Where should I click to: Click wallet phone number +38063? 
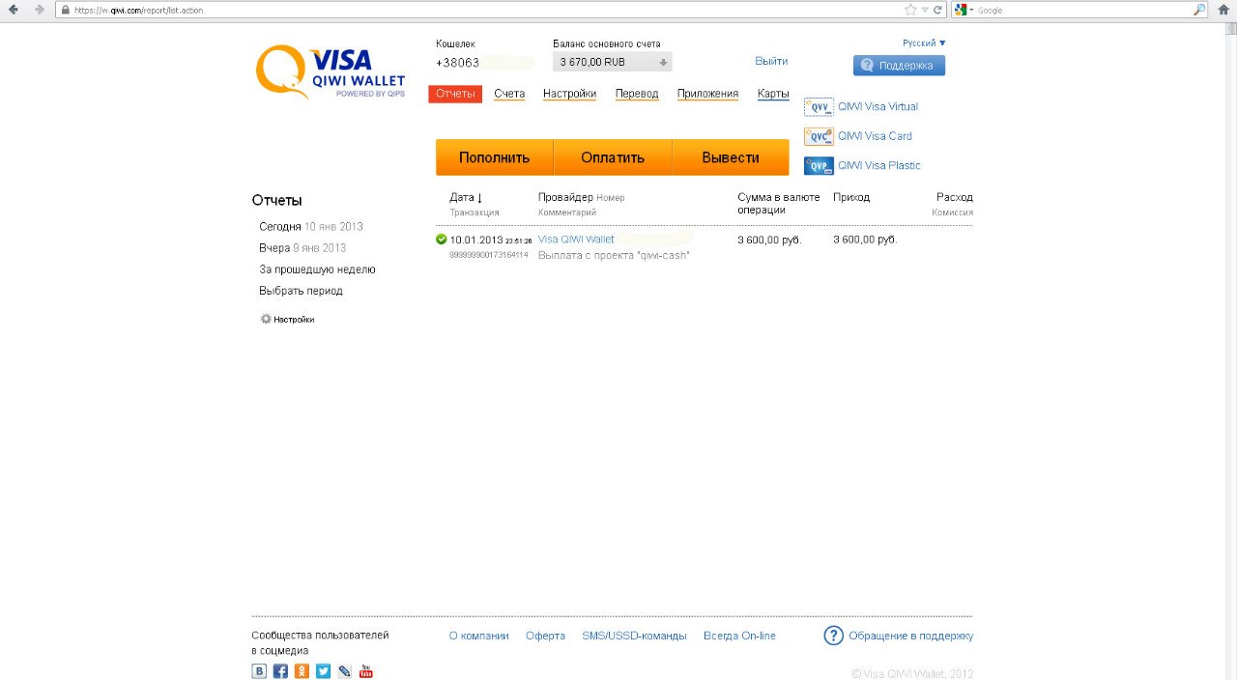click(x=458, y=63)
